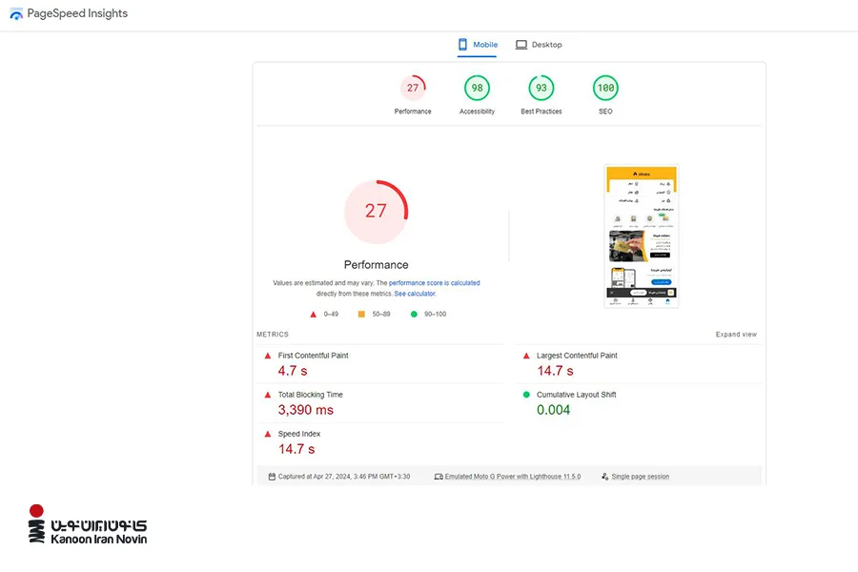
Task: Open 'Single page session' link
Action: 641,477
